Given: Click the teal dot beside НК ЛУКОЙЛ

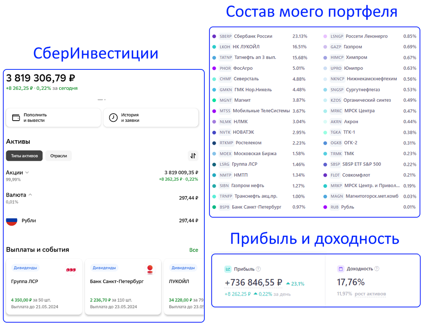Looking at the screenshot, I should (x=214, y=47).
